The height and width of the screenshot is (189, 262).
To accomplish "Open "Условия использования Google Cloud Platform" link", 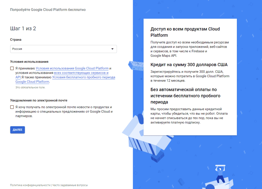I will tap(72, 68).
